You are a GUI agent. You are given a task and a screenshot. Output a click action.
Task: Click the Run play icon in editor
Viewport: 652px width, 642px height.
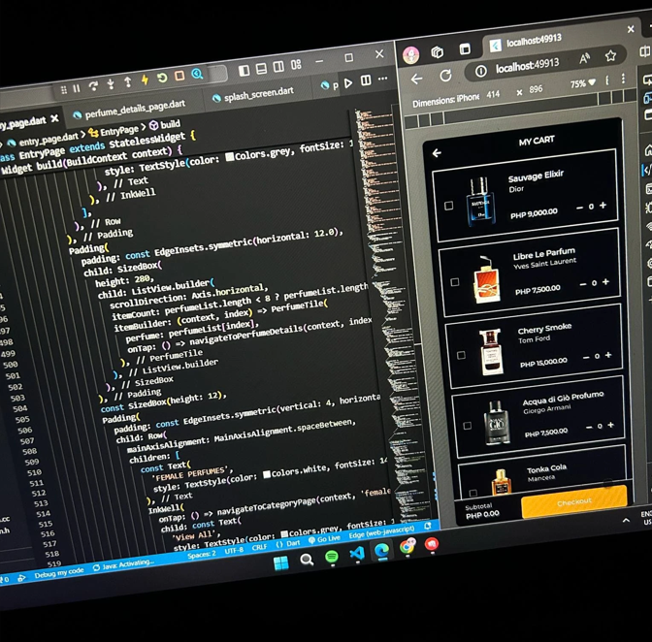click(348, 82)
